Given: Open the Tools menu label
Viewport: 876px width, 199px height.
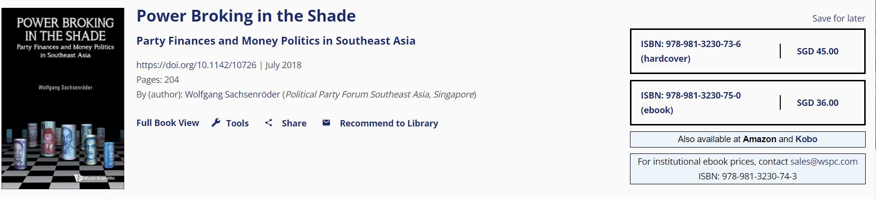Looking at the screenshot, I should point(237,124).
